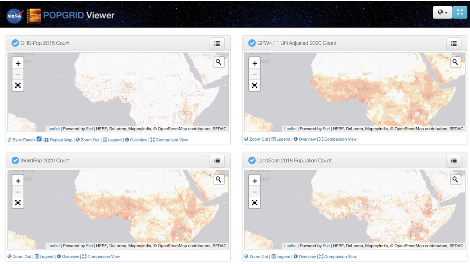Open search on the LandScan map

click(x=455, y=179)
